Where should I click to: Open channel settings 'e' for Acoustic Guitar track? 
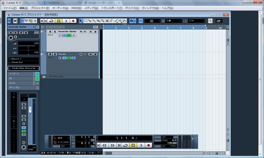pos(60,35)
